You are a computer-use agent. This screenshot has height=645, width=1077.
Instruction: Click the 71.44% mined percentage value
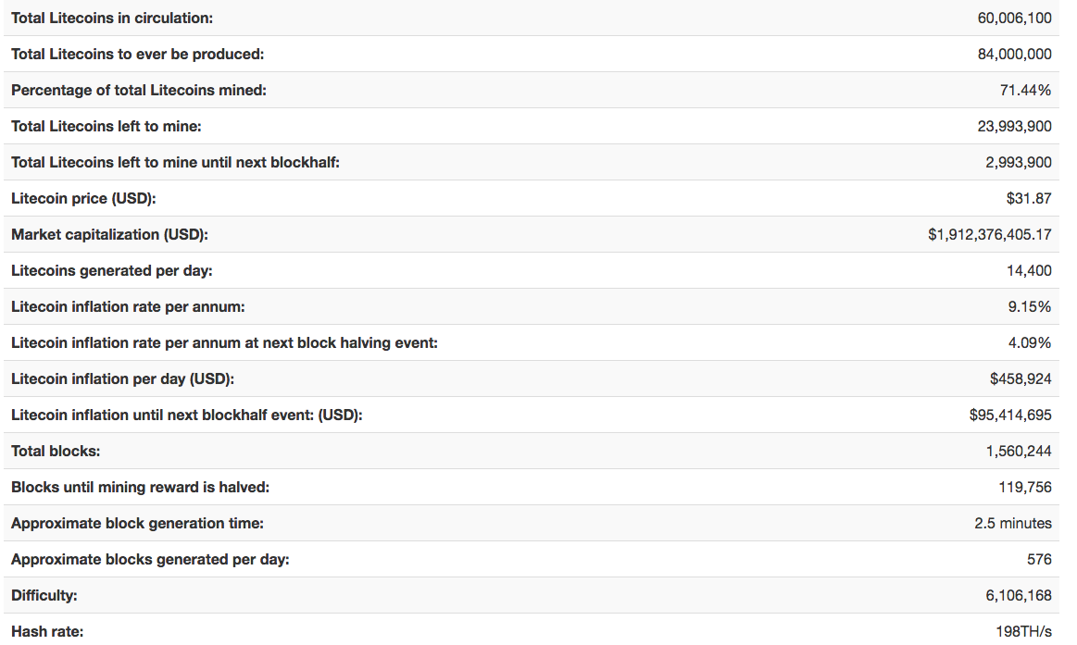coord(1025,91)
